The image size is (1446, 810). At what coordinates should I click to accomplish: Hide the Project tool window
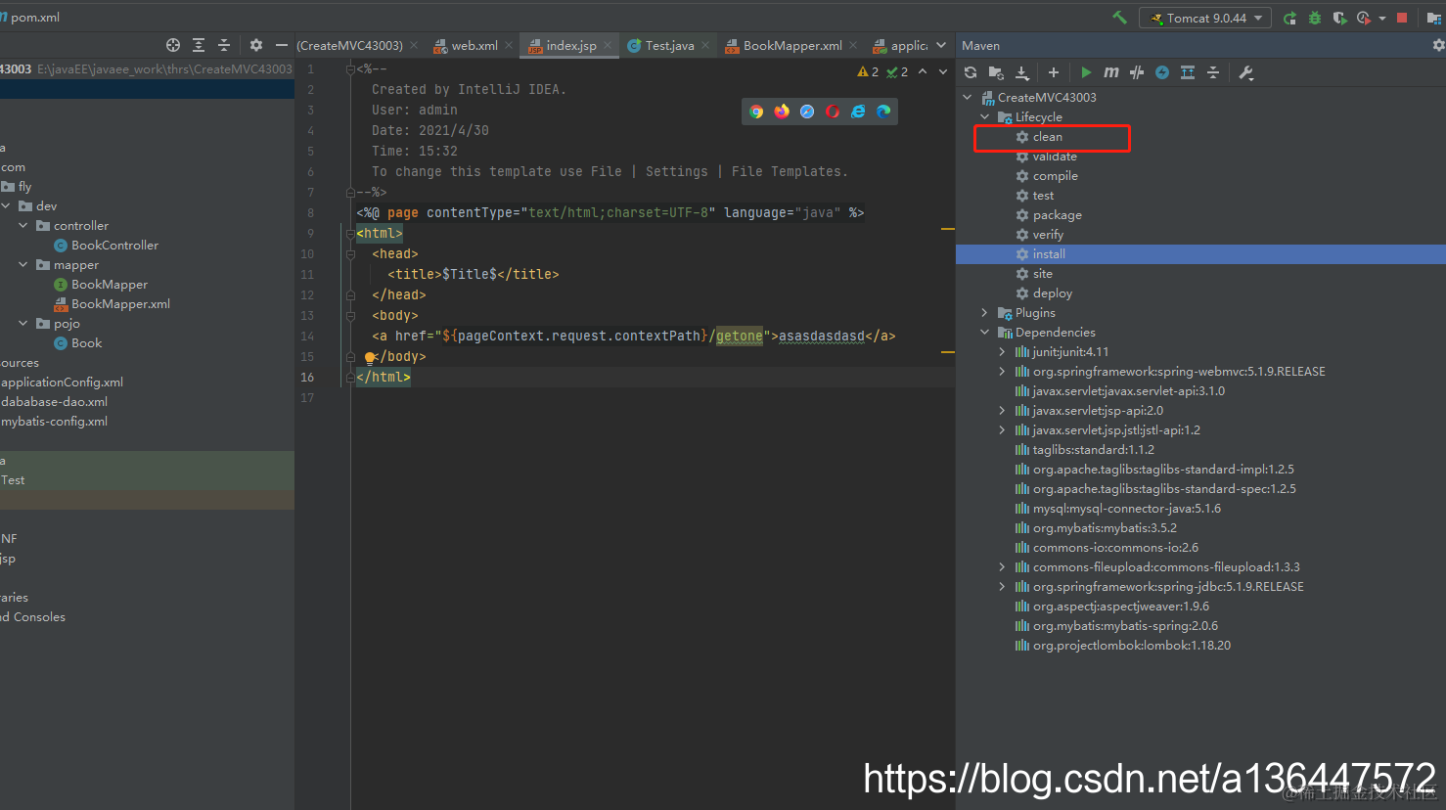[282, 45]
